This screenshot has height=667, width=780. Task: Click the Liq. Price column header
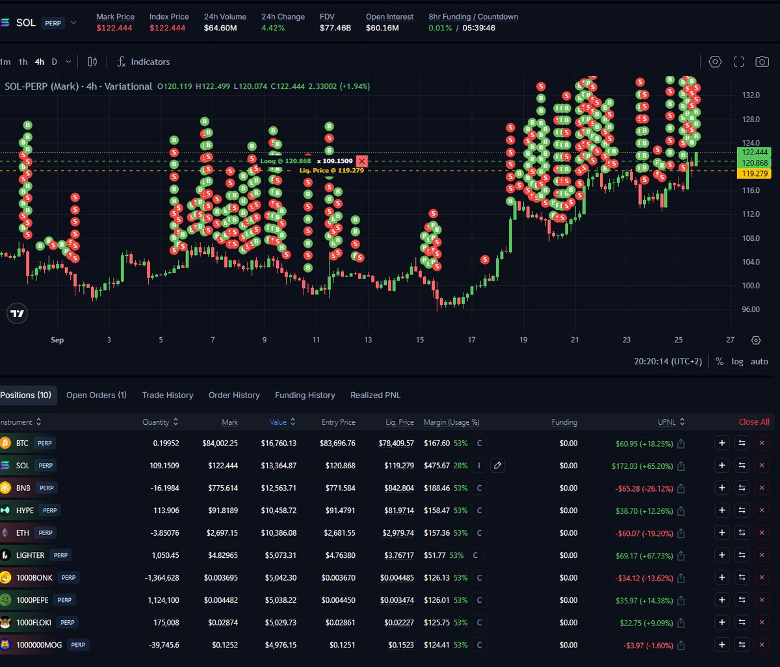[x=400, y=422]
